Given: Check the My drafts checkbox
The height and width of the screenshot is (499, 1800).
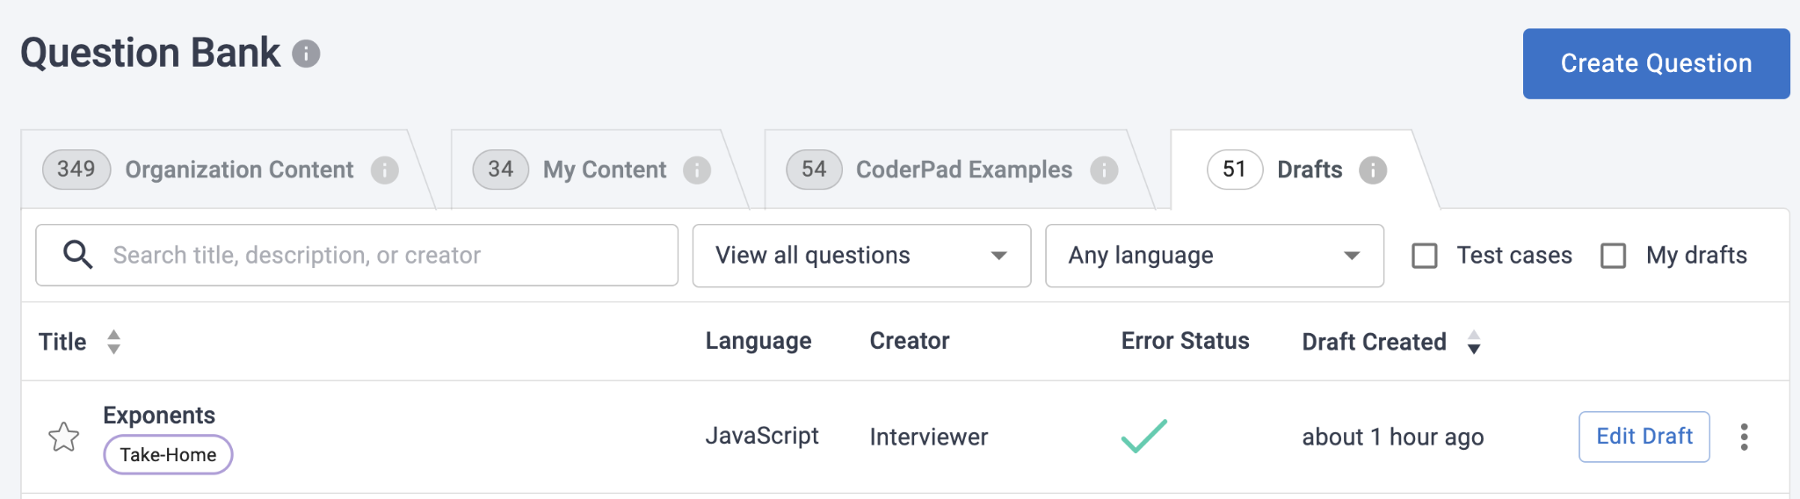Looking at the screenshot, I should 1613,256.
